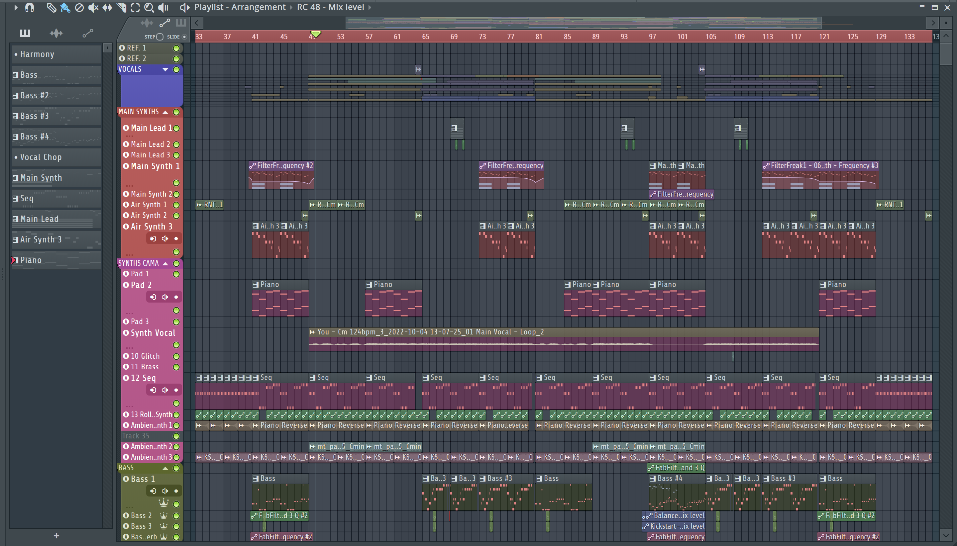Mute the Main Lead 1 track
957x546 pixels.
coord(176,128)
